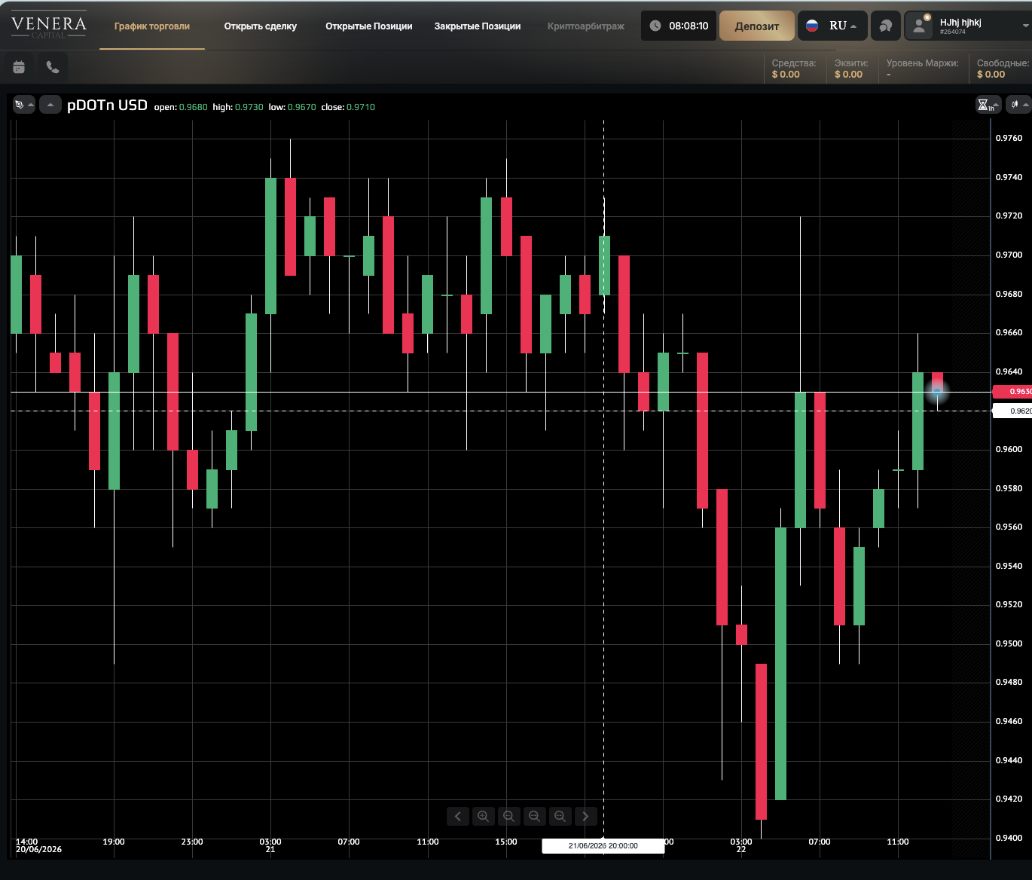This screenshot has height=880, width=1032.
Task: Open the Открыть сделку tab
Action: [261, 26]
